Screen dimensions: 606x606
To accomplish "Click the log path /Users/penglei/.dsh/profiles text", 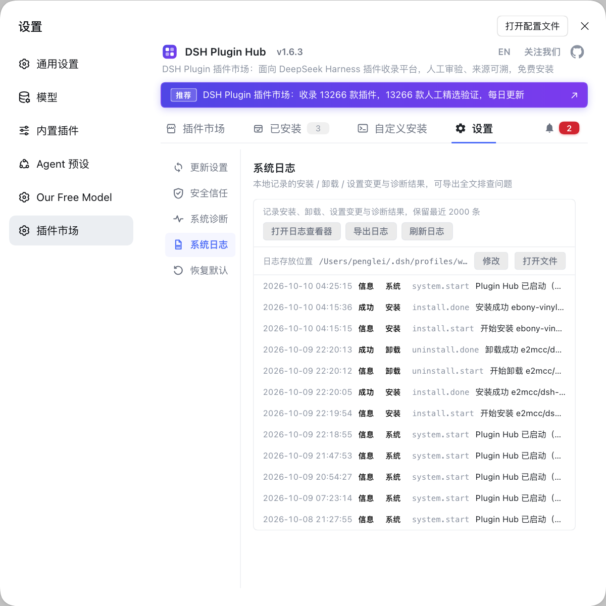I will [x=393, y=261].
